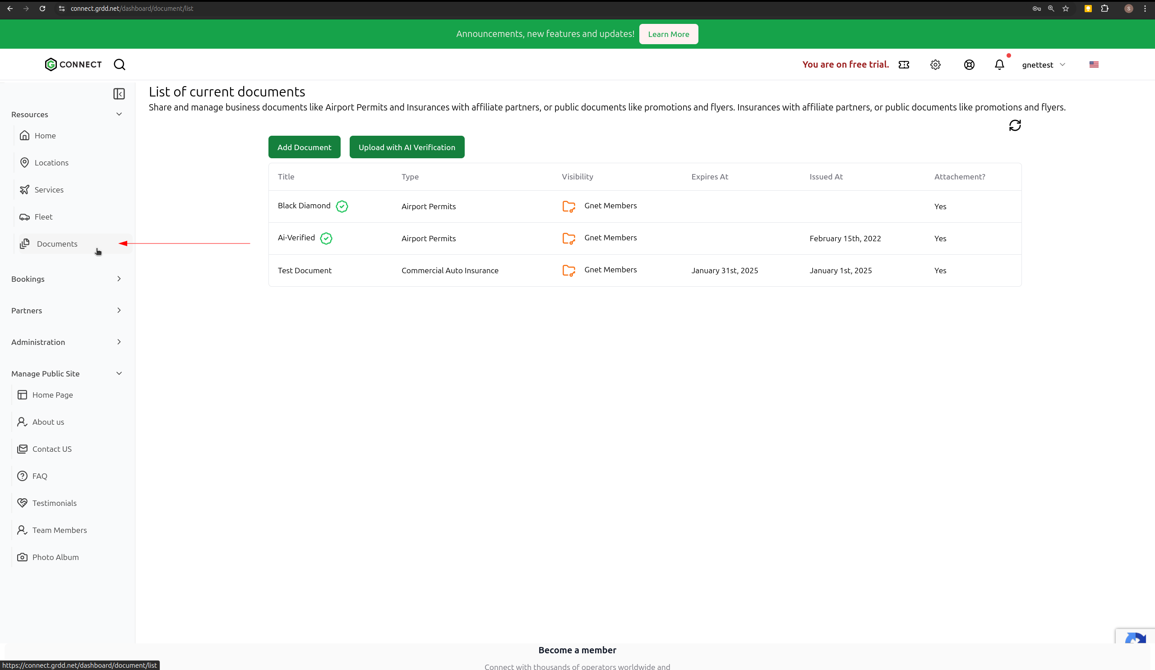Click Upload with AI Verification

click(x=407, y=147)
